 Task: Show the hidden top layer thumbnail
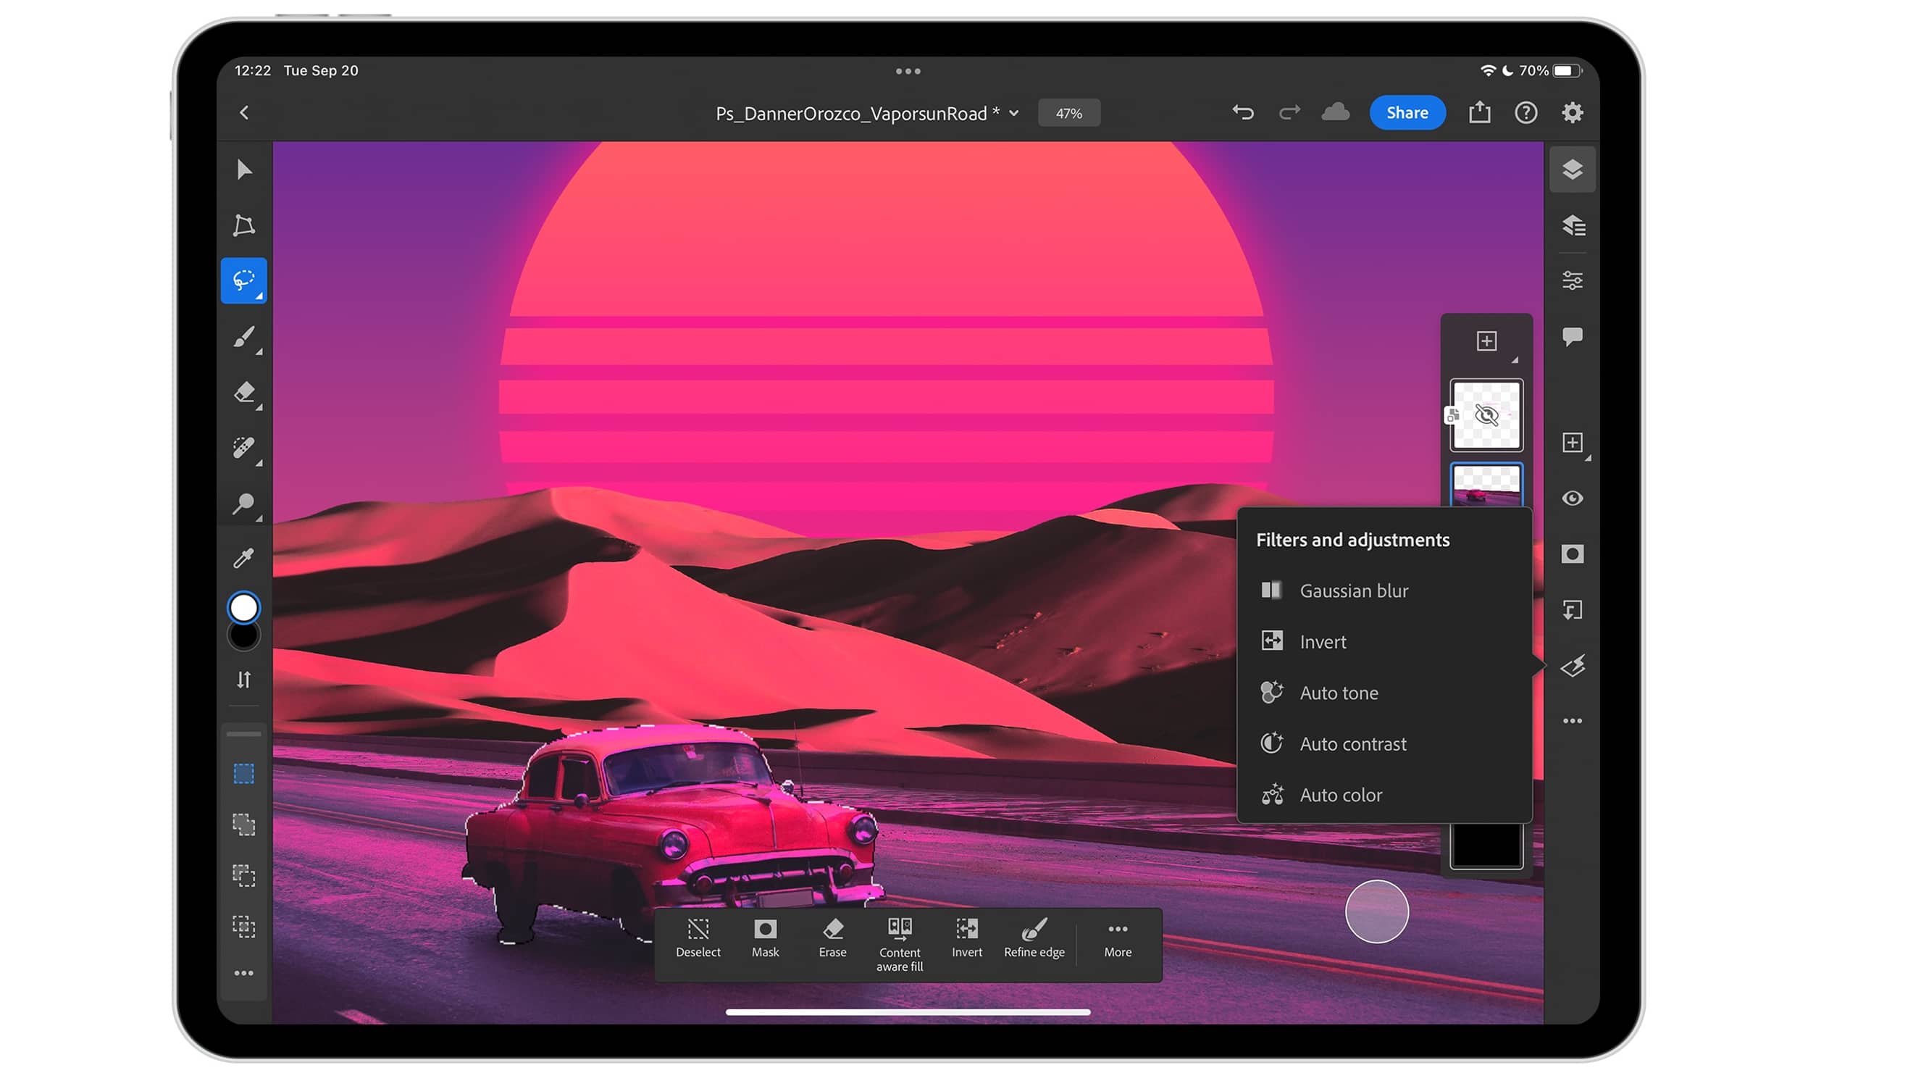(x=1486, y=416)
